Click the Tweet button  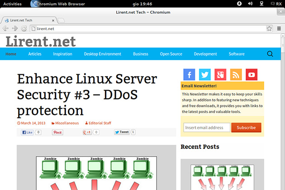(x=122, y=132)
